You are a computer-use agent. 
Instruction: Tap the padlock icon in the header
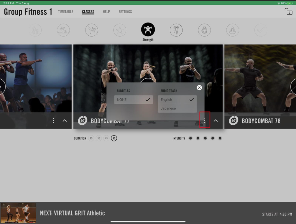click(x=288, y=12)
